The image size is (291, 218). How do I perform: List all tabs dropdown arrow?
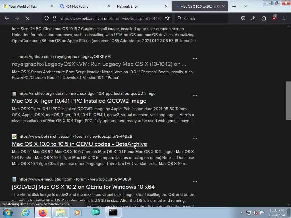click(x=245, y=7)
